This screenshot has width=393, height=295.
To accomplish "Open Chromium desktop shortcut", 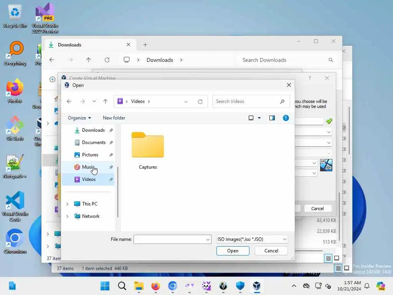I will pos(15,241).
